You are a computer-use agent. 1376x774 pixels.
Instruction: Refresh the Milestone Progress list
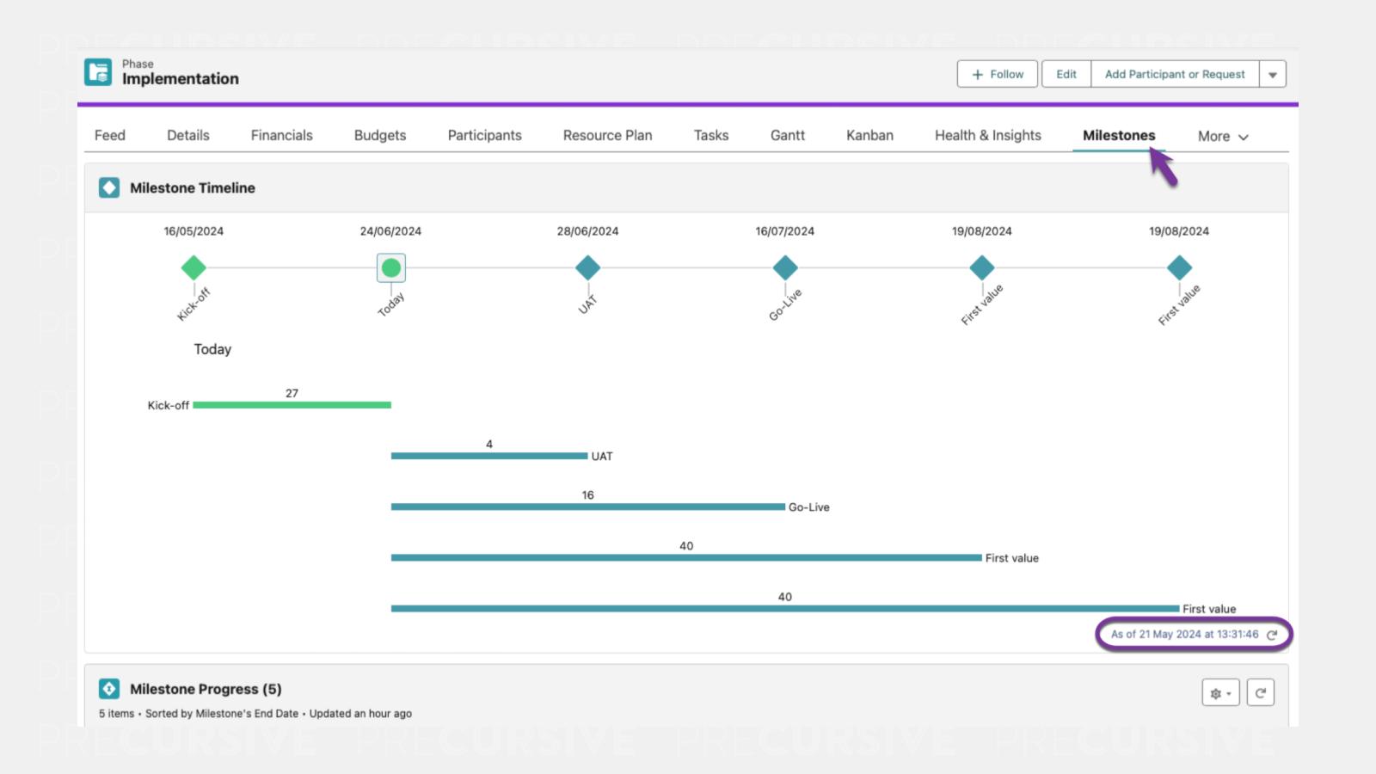click(x=1260, y=693)
